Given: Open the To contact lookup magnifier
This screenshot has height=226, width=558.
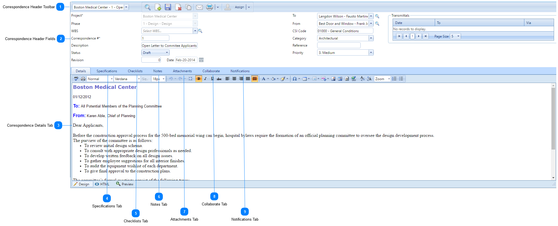Looking at the screenshot, I should pos(377,16).
